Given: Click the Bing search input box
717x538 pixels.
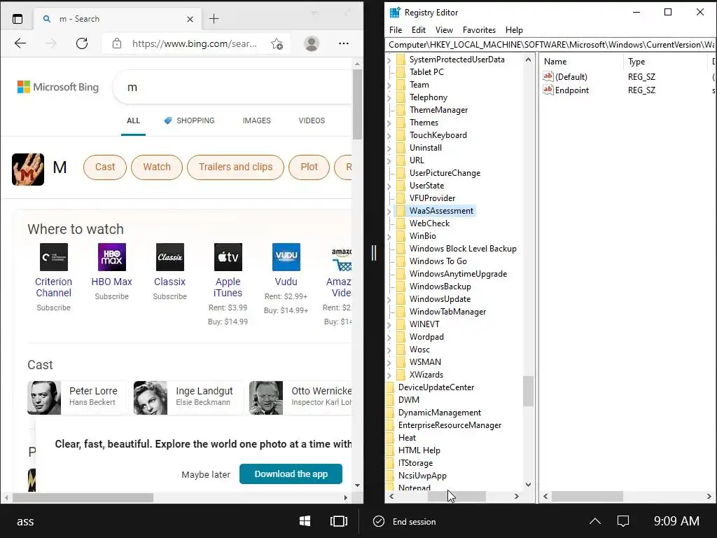Looking at the screenshot, I should 233,87.
